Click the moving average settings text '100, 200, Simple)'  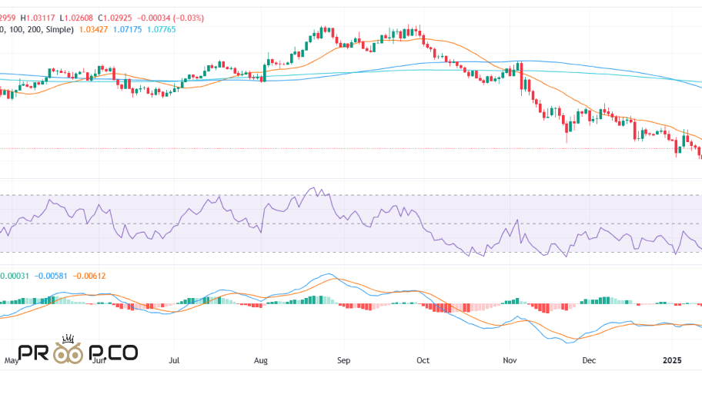tap(40, 29)
